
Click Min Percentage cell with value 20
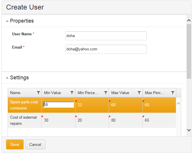pos(92,120)
